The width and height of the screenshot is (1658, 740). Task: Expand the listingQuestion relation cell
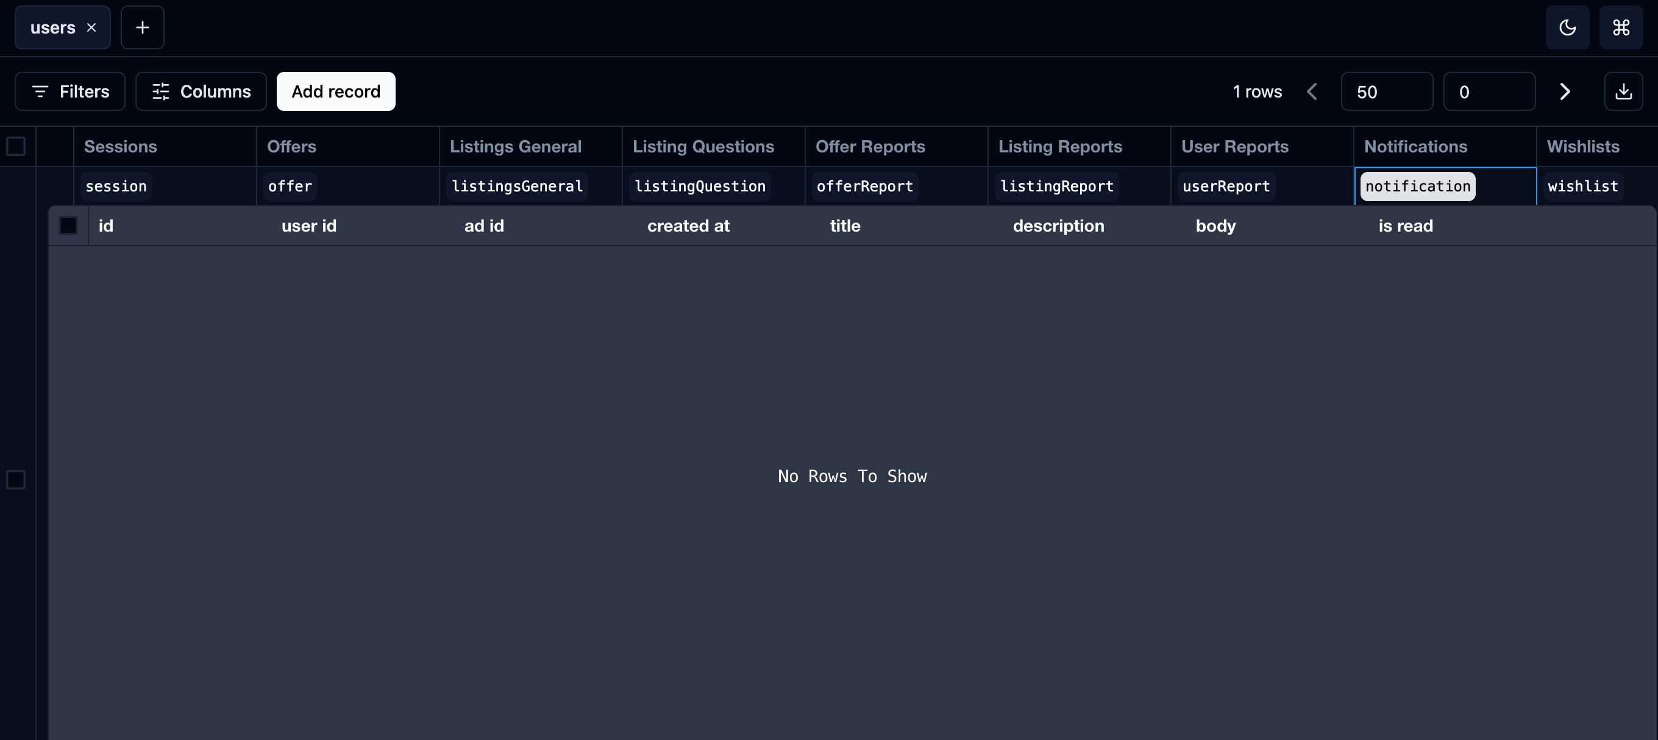tap(700, 187)
